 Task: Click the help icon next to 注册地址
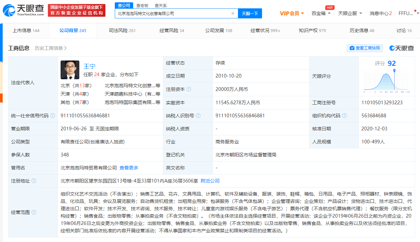(x=33, y=181)
